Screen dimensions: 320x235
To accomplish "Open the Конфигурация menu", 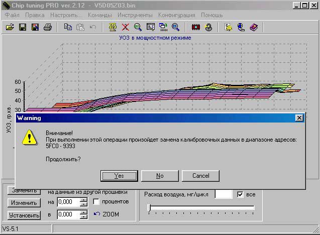I will [176, 15].
